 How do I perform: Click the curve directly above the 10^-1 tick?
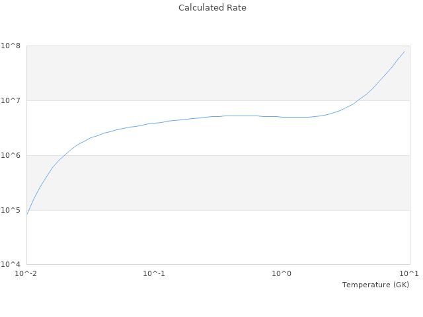[154, 123]
